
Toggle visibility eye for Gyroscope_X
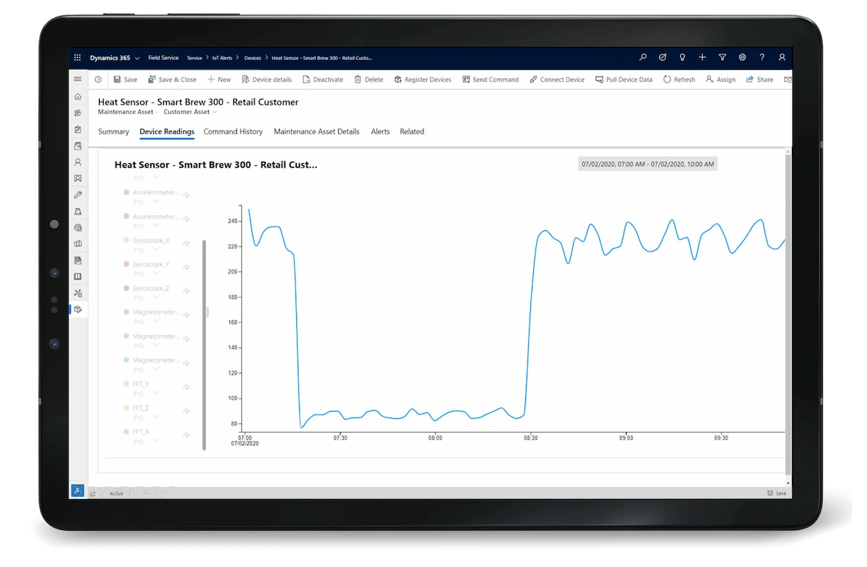pyautogui.click(x=186, y=243)
